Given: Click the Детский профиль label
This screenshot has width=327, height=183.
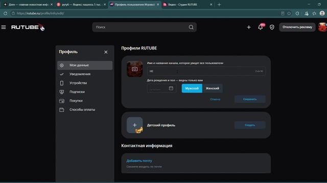Looking at the screenshot, I should pos(161,126).
